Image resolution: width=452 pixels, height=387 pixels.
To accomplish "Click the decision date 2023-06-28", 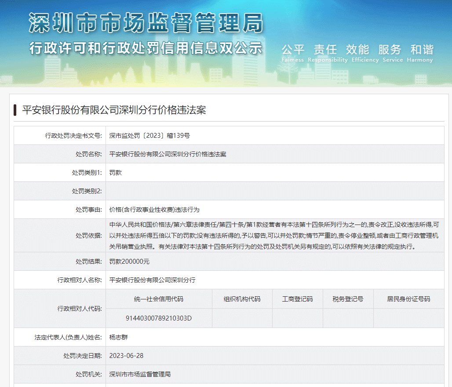I will (x=126, y=356).
